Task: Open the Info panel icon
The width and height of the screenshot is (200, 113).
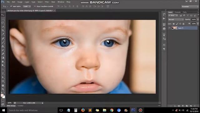Action: coord(164,29)
